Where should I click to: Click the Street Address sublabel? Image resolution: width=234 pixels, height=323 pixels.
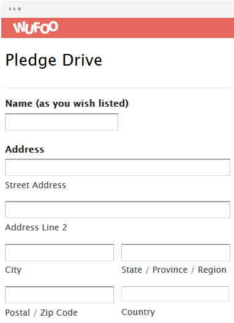(36, 185)
